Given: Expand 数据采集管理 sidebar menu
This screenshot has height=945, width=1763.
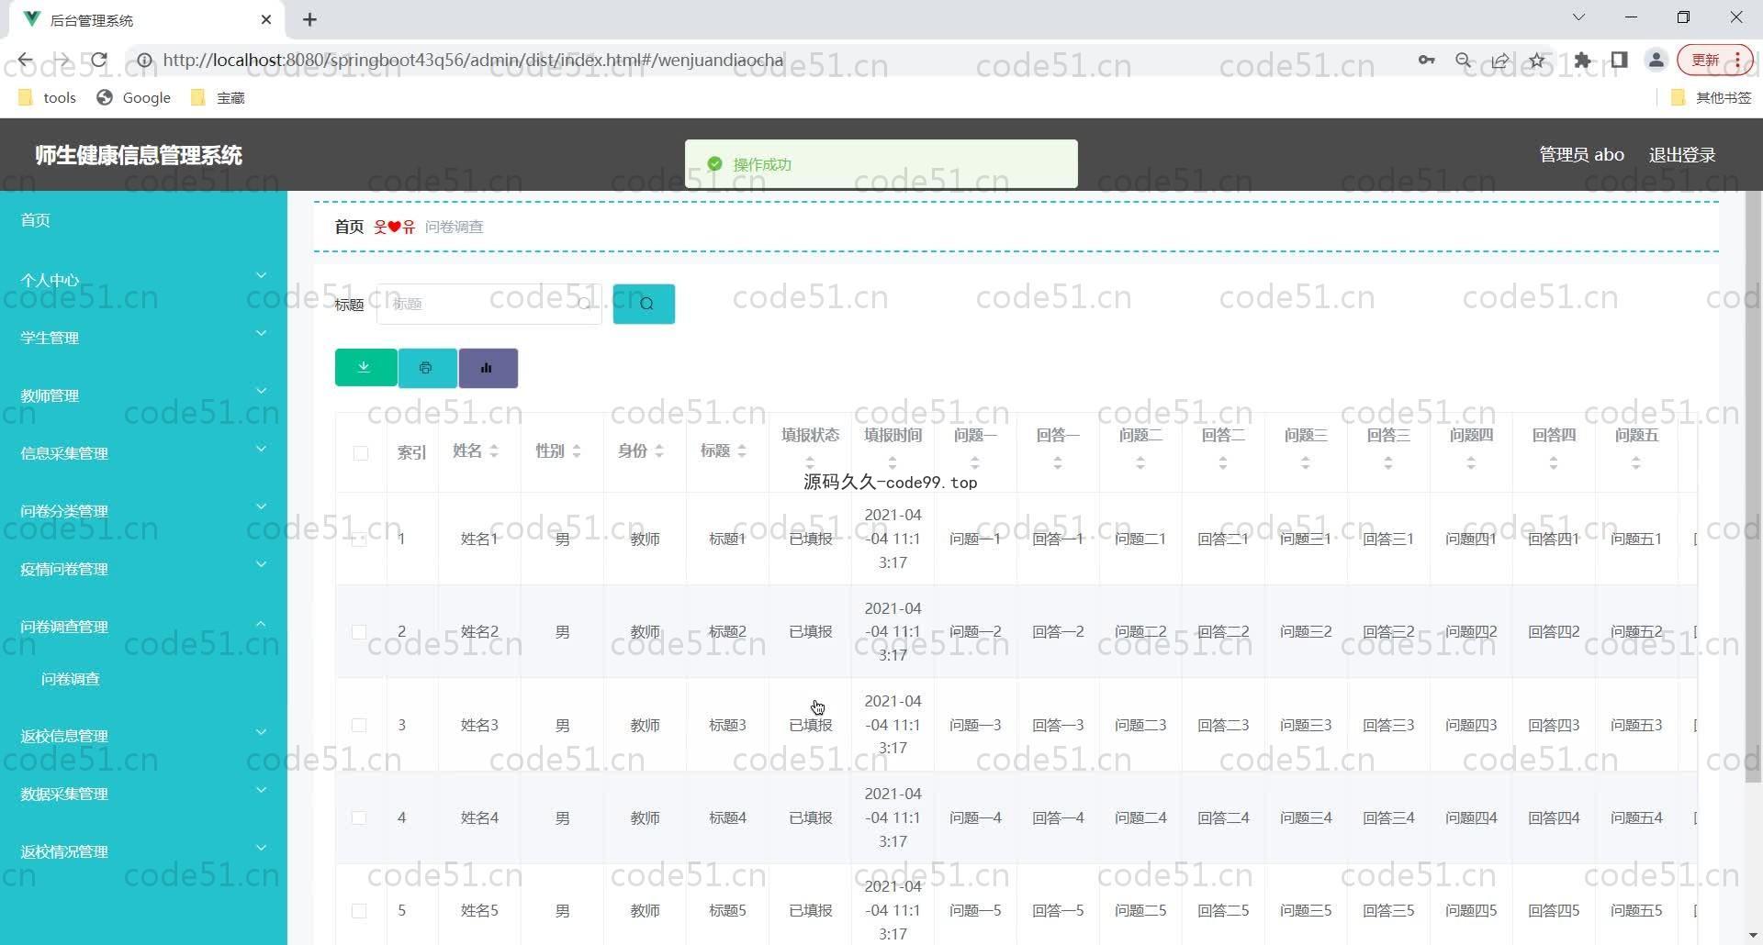Looking at the screenshot, I should pyautogui.click(x=143, y=793).
